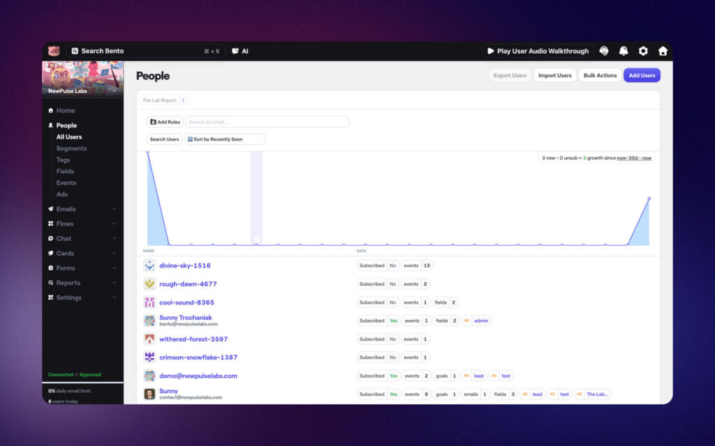
Task: Open the Sort by Recently Seen dropdown
Action: tap(225, 139)
